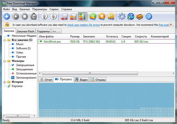The height and width of the screenshot is (124, 177).
Task: Filter by Завершенные downloads
Action: (25, 65)
